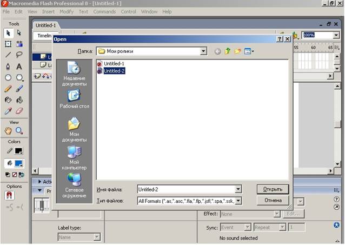Open the Label type Name dropdown
Image resolution: width=345 pixels, height=245 pixels.
[x=97, y=237]
